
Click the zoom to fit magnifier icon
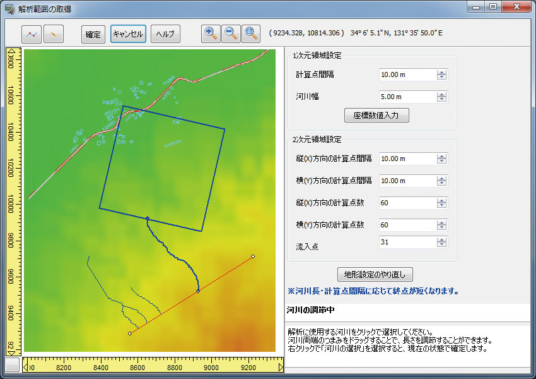(251, 33)
